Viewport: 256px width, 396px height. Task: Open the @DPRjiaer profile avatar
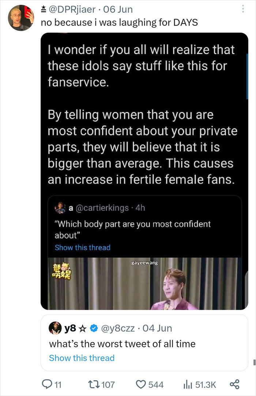tap(21, 18)
